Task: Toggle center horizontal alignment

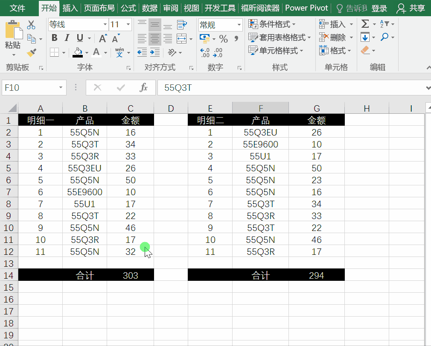Action: pyautogui.click(x=155, y=38)
